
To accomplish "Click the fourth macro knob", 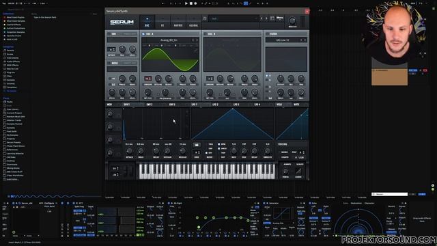I will tap(111, 152).
